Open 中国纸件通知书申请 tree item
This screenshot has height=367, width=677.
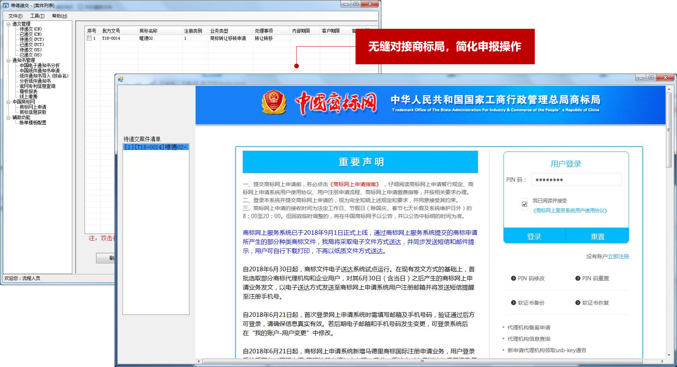[40, 71]
